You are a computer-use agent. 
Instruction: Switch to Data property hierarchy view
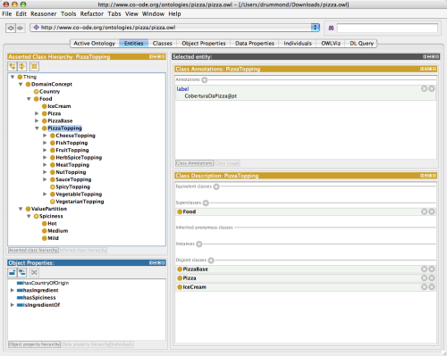(86, 344)
